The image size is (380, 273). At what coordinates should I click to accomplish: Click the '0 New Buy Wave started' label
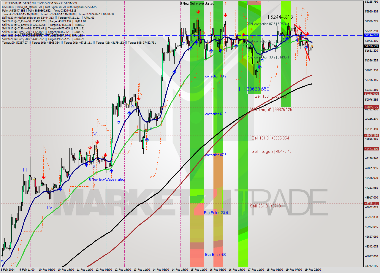(107, 180)
